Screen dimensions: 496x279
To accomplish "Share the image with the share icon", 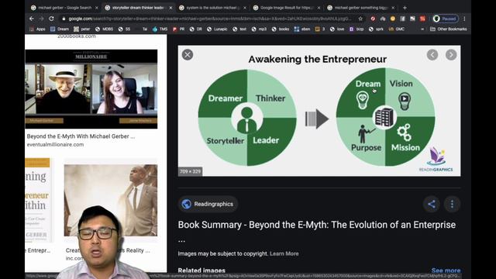I will 432,204.
